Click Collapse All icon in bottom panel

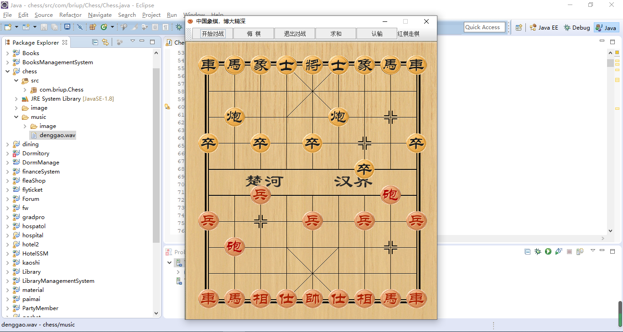point(527,251)
